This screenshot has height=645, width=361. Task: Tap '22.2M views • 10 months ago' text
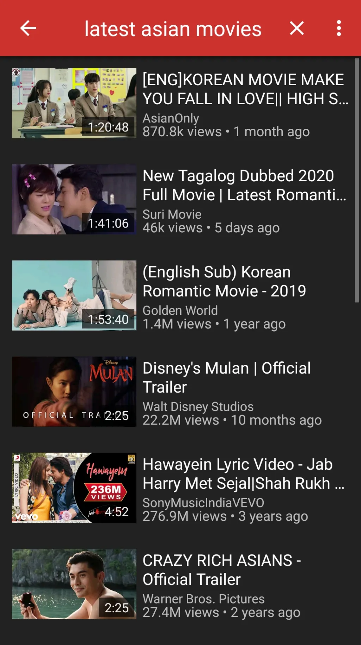click(x=232, y=420)
